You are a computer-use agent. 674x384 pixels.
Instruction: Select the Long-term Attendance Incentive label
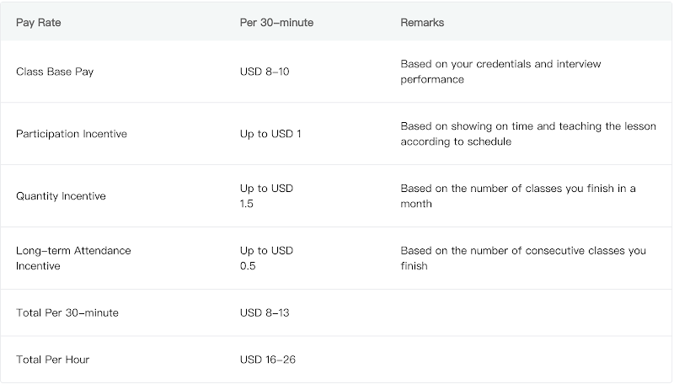click(x=73, y=259)
